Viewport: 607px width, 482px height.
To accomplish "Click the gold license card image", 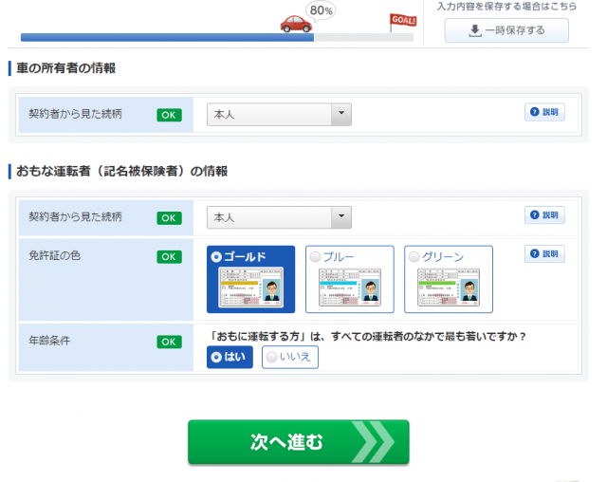I will [x=251, y=287].
